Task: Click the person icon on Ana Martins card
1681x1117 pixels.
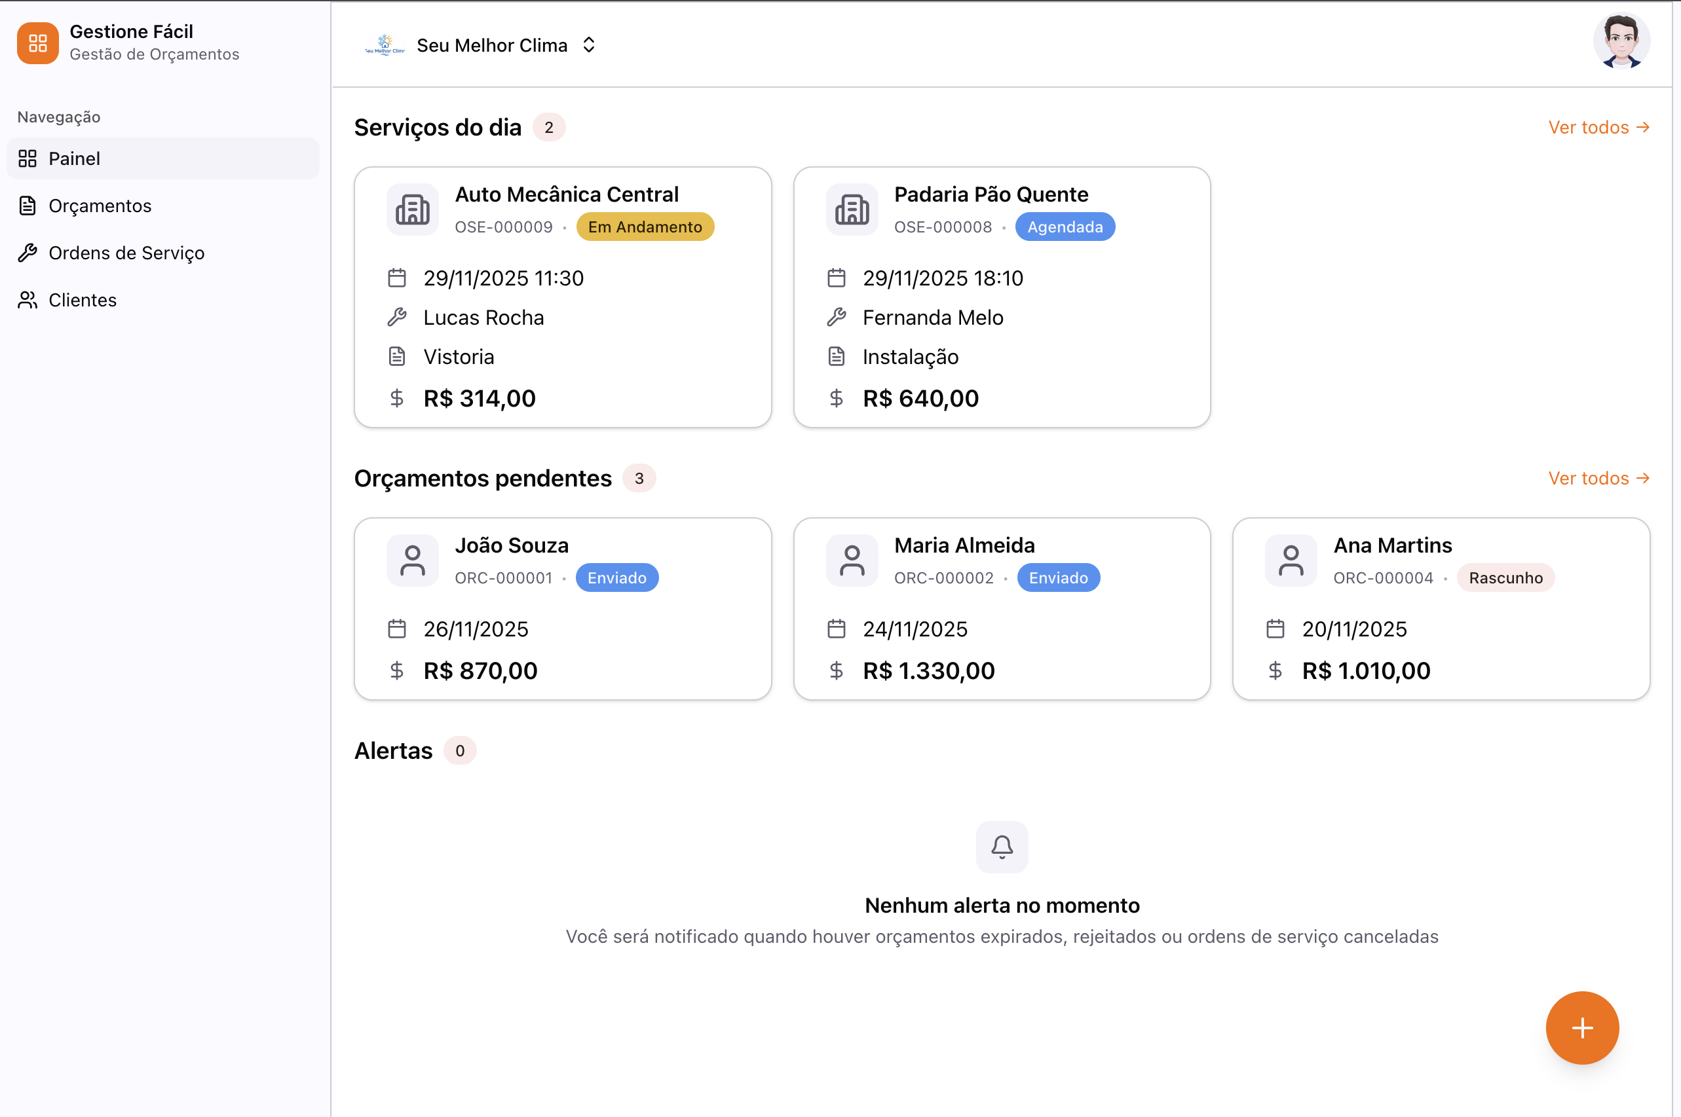Action: (x=1291, y=560)
